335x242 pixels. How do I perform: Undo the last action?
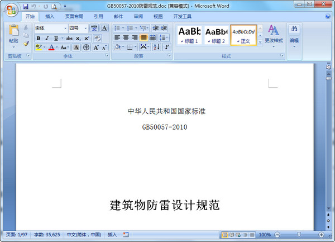coord(33,7)
